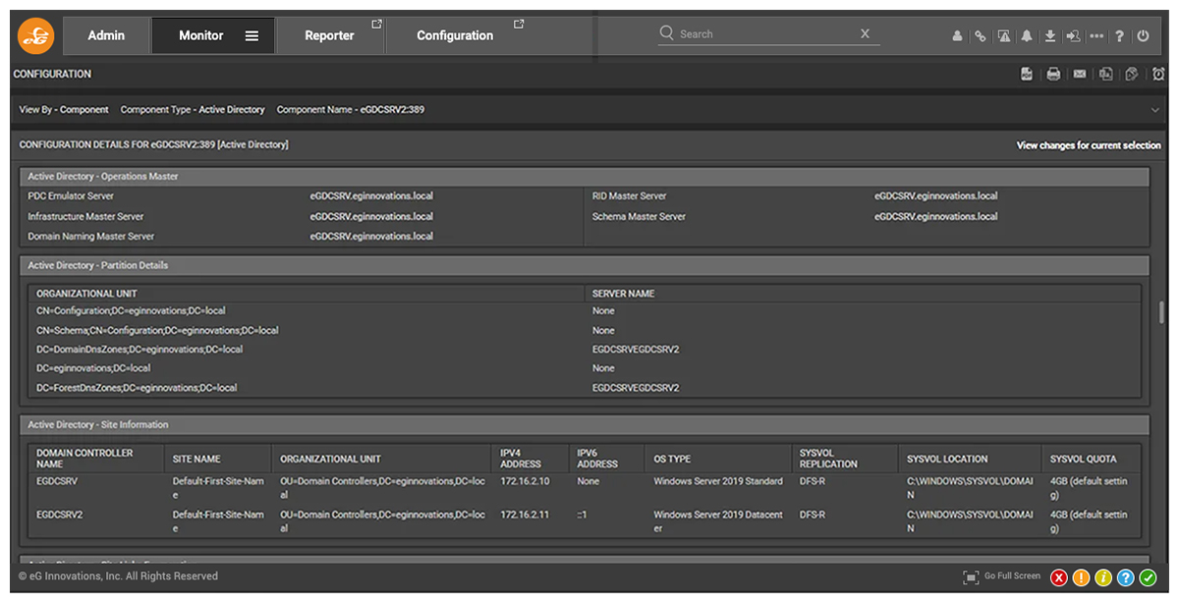Click the DC=ForestDnsZones partition row

click(x=584, y=388)
